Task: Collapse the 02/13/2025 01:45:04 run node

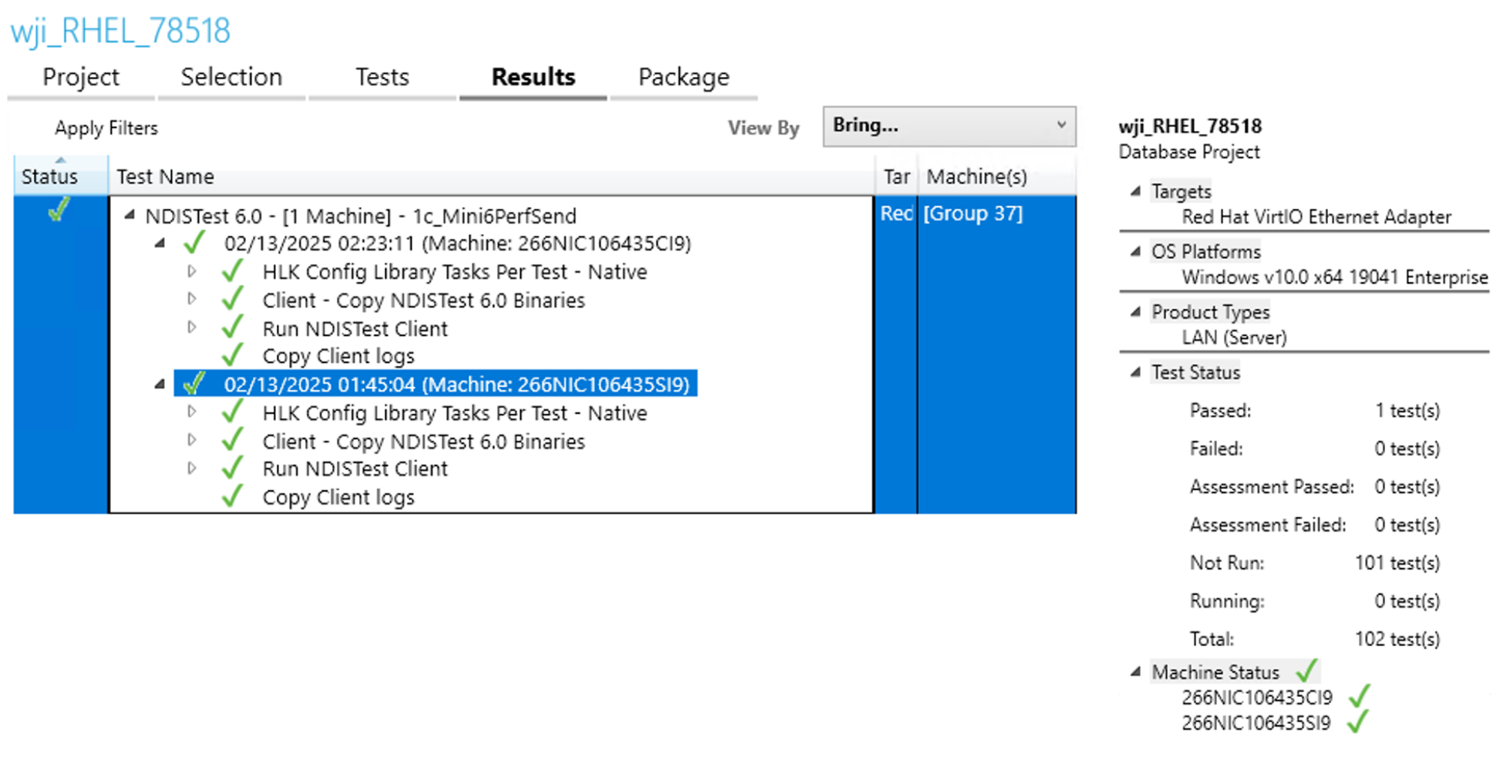Action: (x=160, y=384)
